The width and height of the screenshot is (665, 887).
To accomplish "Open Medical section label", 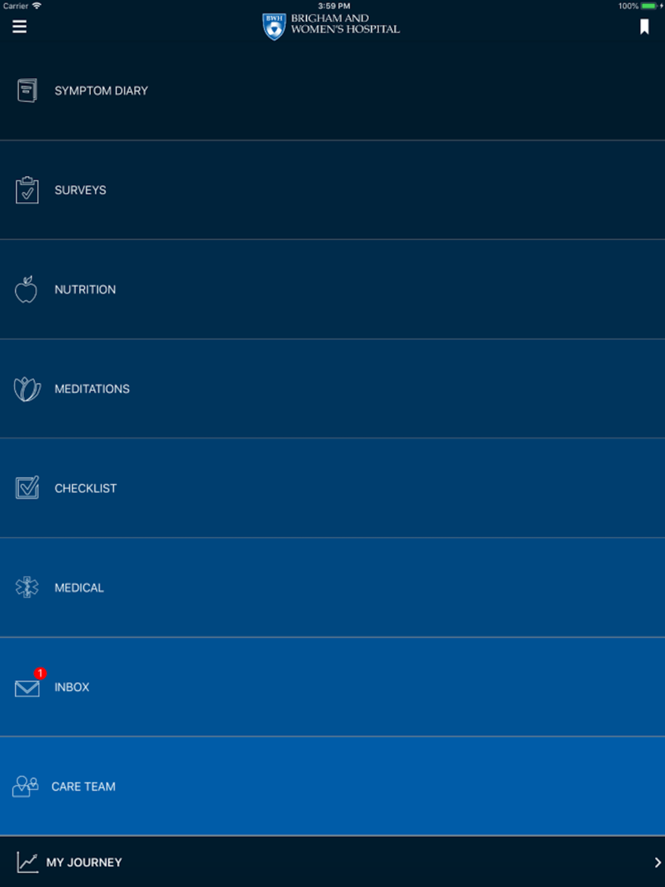I will pyautogui.click(x=79, y=588).
